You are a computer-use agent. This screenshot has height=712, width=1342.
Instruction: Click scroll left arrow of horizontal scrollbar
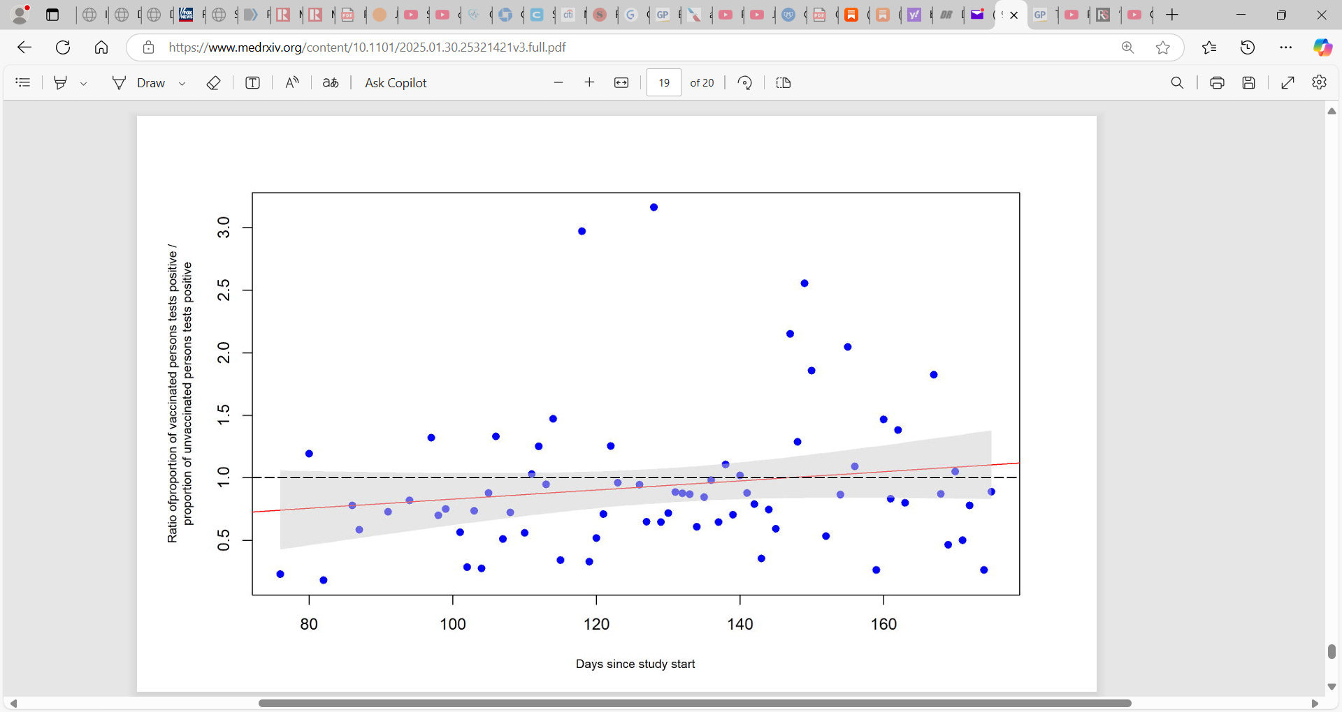coord(13,703)
